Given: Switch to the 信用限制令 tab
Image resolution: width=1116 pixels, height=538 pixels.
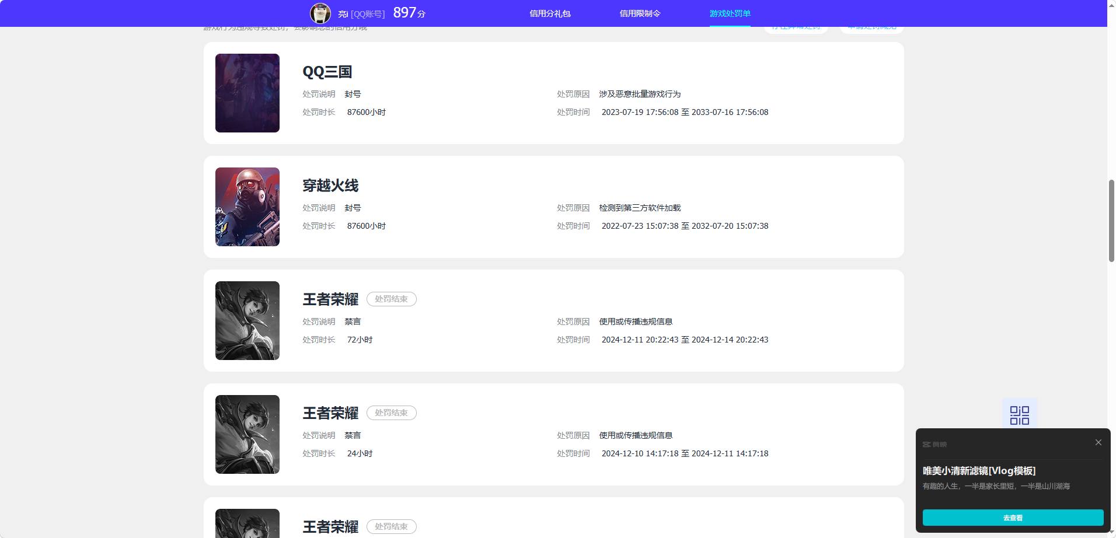Looking at the screenshot, I should pos(640,13).
